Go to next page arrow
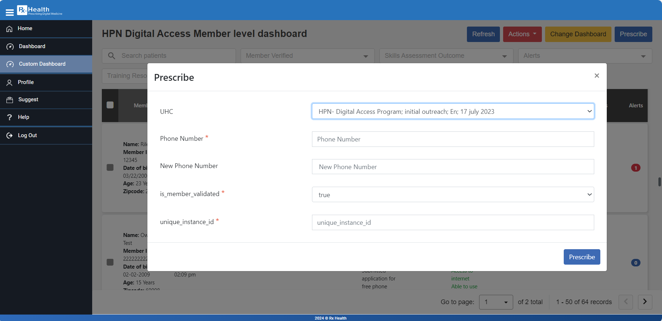Viewport: 662px width, 321px height. (x=645, y=302)
